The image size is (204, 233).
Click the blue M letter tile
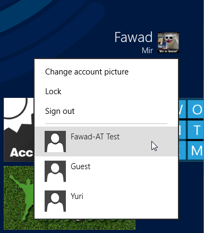click(195, 151)
